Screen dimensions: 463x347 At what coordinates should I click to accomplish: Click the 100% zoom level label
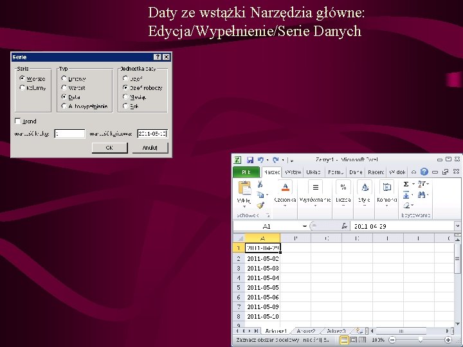pyautogui.click(x=378, y=340)
